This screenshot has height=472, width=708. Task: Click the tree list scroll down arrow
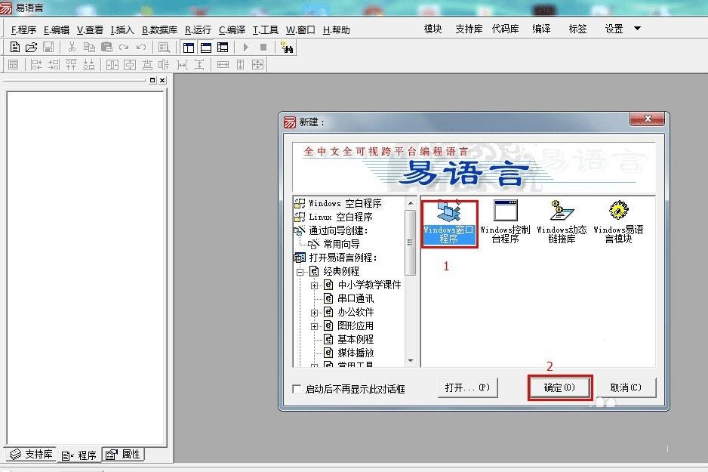411,360
